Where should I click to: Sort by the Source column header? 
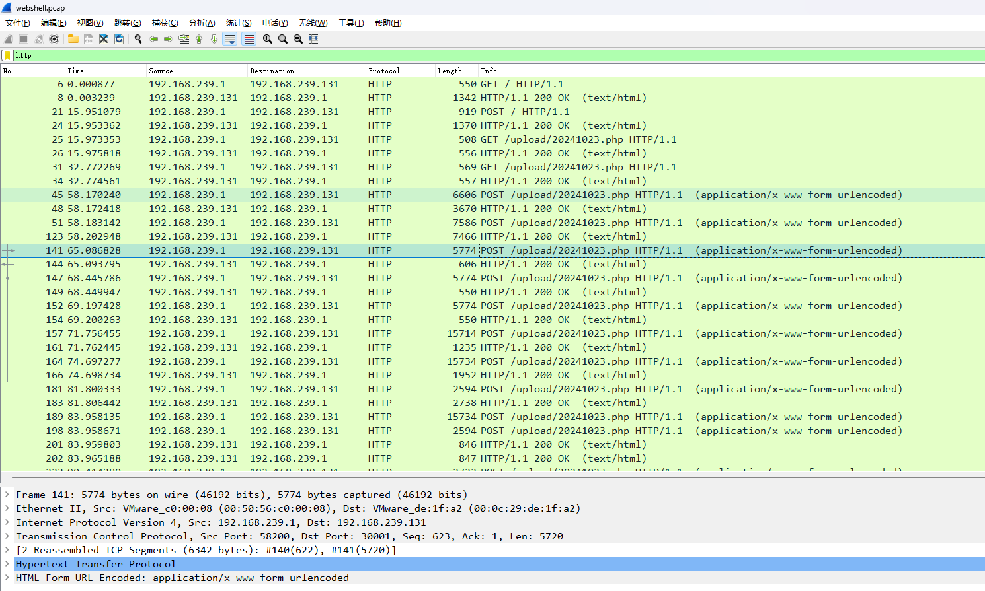[196, 71]
